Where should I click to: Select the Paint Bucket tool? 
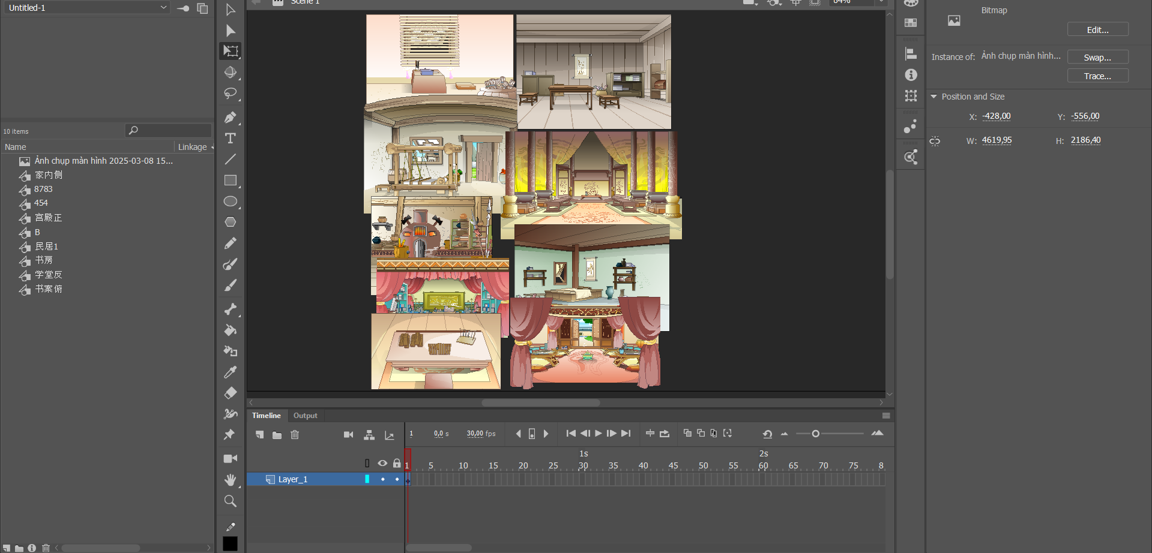[230, 330]
